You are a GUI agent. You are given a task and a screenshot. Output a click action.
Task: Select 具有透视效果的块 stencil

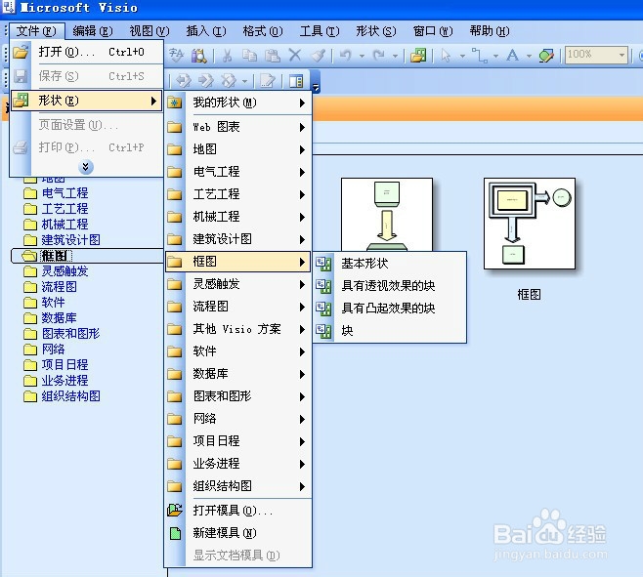click(391, 286)
